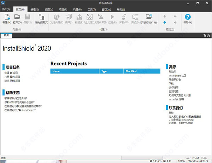Click the up arrow navigation icon
Screen dimensions: 212x163
click(165, 16)
